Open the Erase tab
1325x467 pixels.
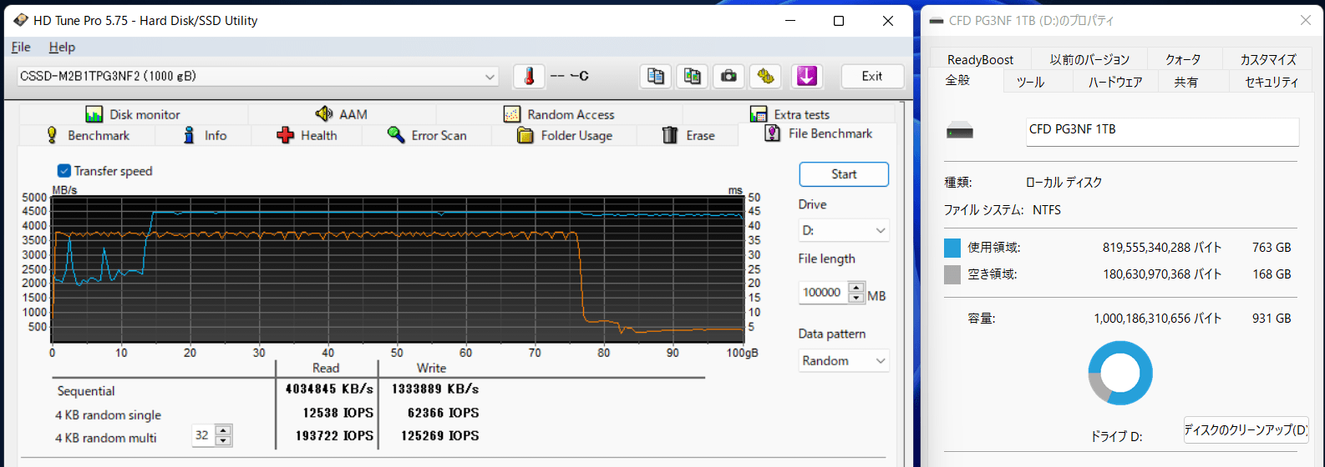click(x=688, y=135)
